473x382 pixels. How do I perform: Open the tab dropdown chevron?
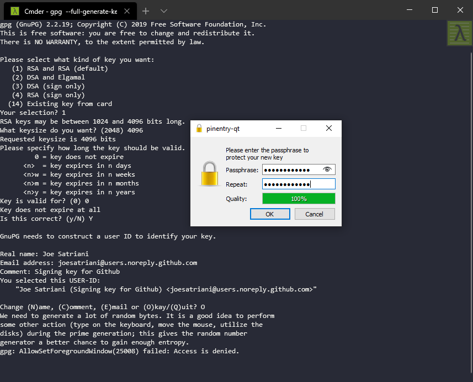pos(164,11)
